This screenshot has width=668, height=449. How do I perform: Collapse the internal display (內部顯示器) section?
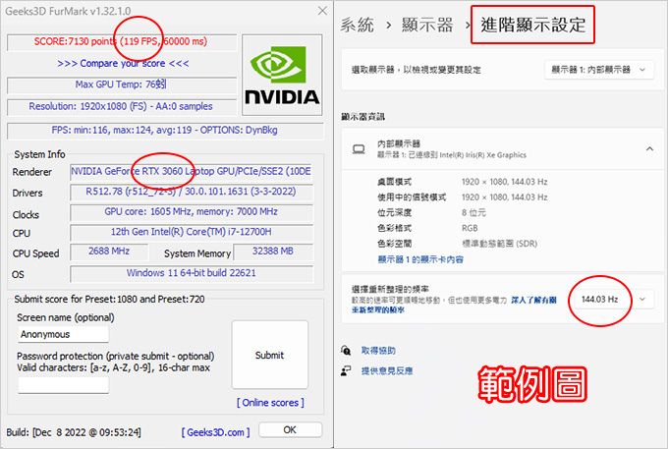(x=649, y=149)
